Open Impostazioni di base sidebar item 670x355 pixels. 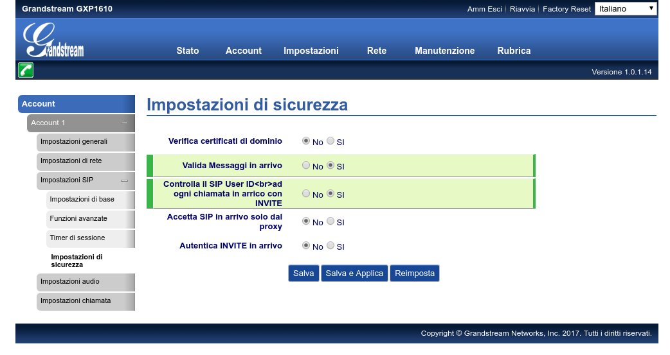pos(90,199)
